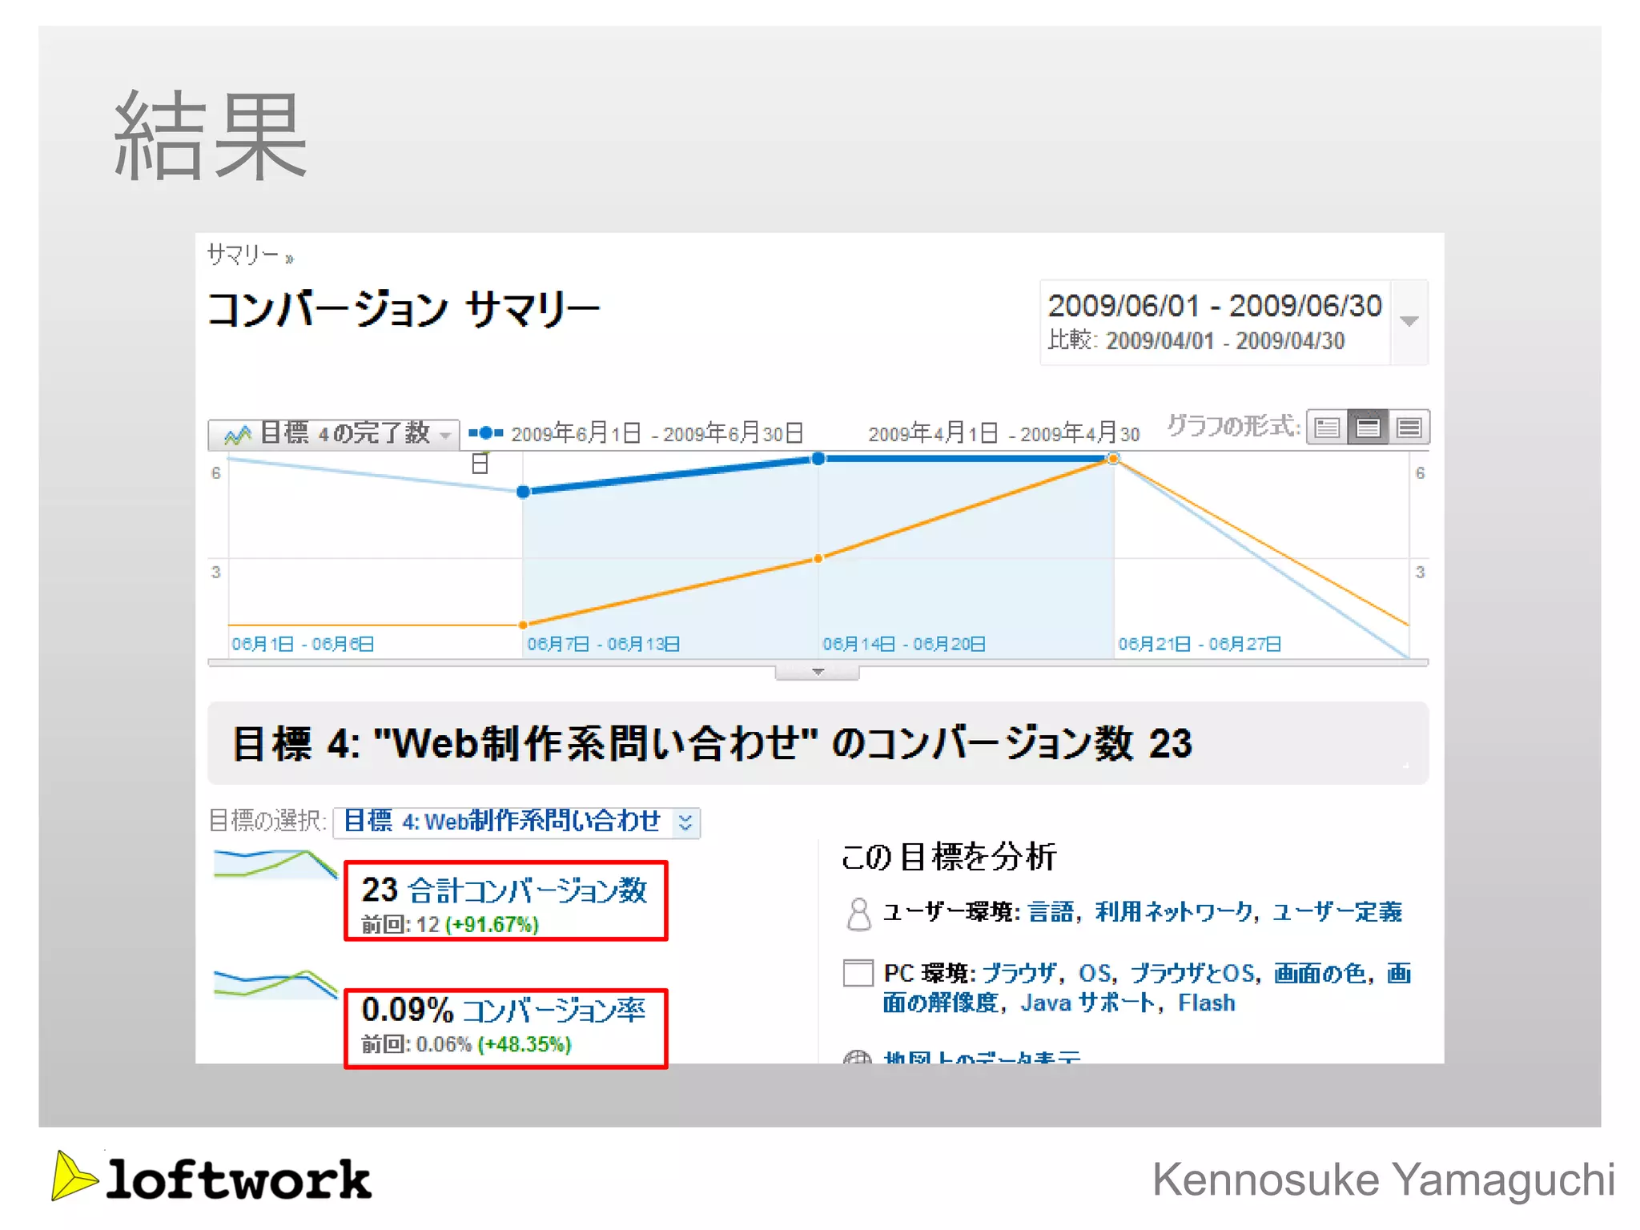Click the サマリー breadcrumb link
The height and width of the screenshot is (1230, 1640).
pos(243,255)
